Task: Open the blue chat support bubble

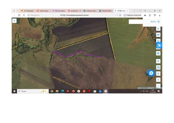Action: point(151,73)
